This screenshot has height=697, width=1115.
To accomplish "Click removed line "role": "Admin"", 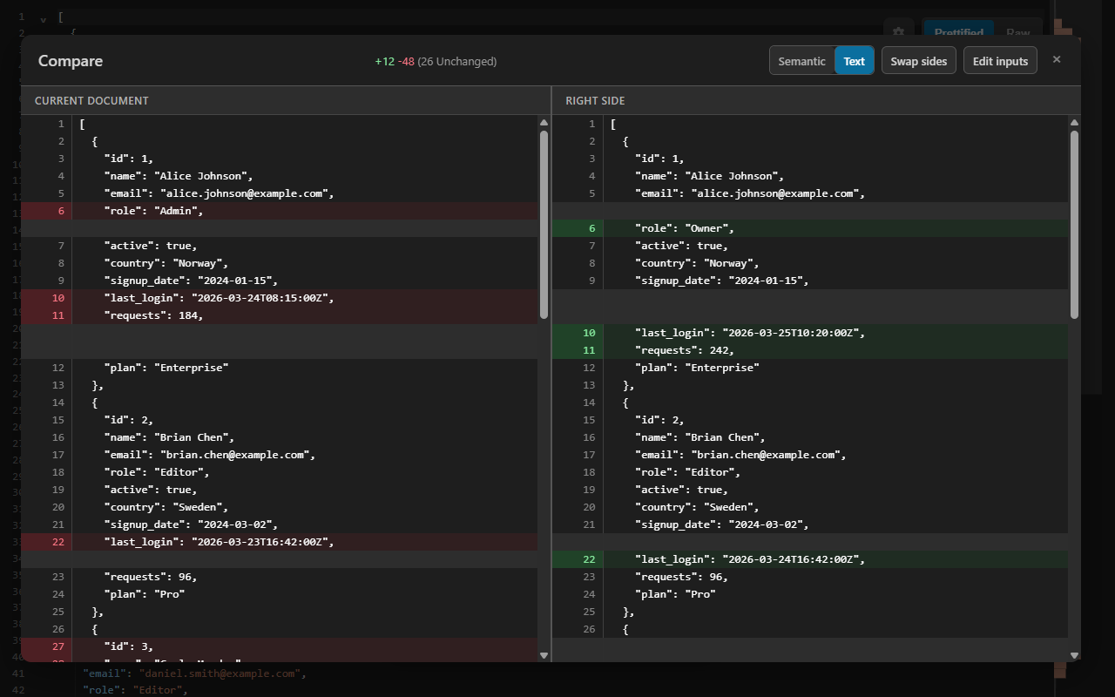I will pos(280,211).
